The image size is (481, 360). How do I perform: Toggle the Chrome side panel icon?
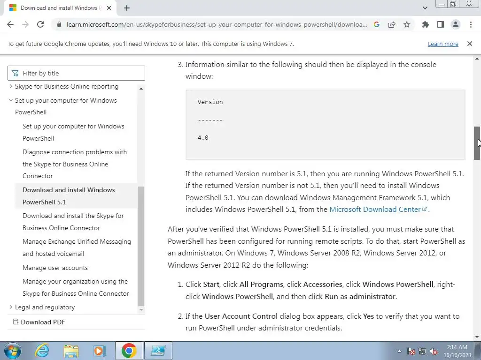tap(441, 24)
